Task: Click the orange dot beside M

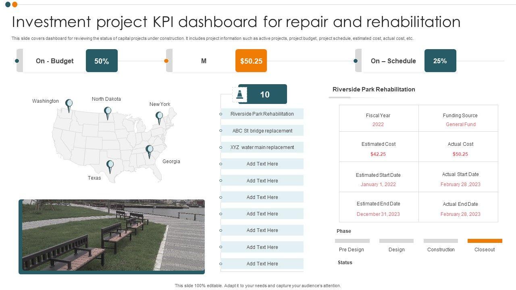Action: 166,61
